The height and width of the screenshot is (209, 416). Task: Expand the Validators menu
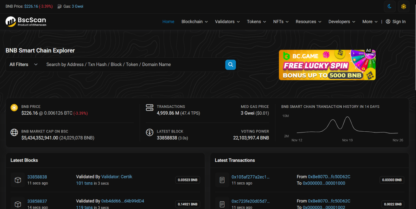(227, 22)
